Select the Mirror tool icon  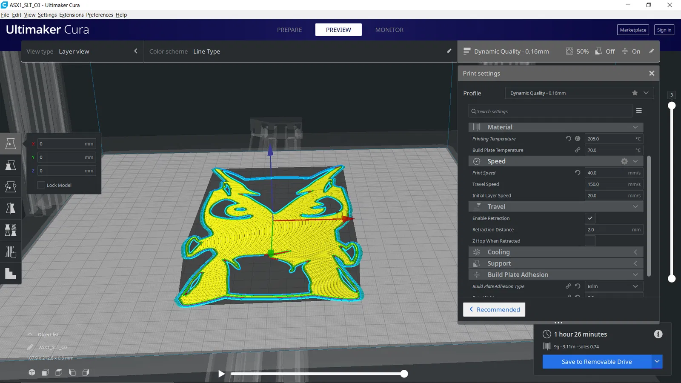click(11, 209)
